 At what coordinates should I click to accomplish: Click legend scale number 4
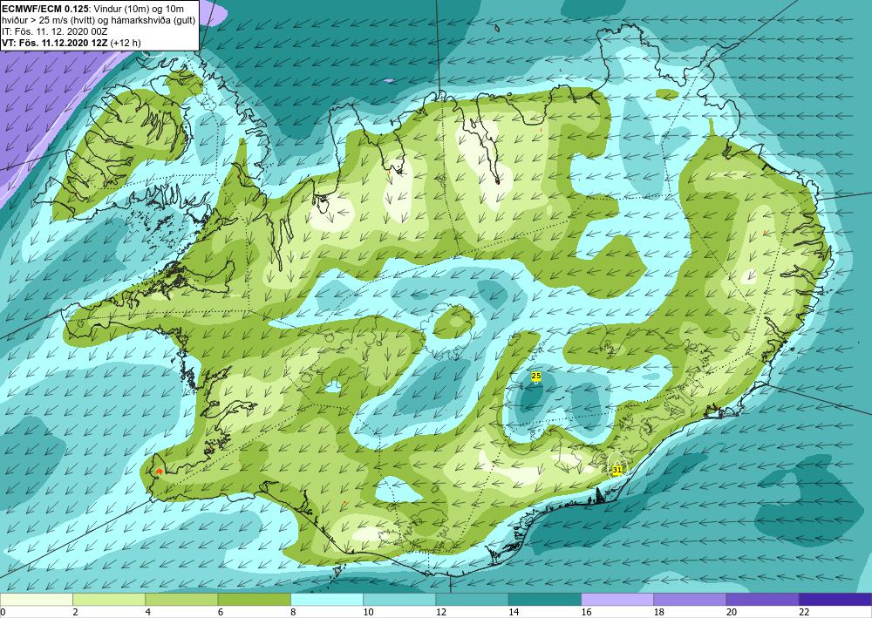[147, 612]
